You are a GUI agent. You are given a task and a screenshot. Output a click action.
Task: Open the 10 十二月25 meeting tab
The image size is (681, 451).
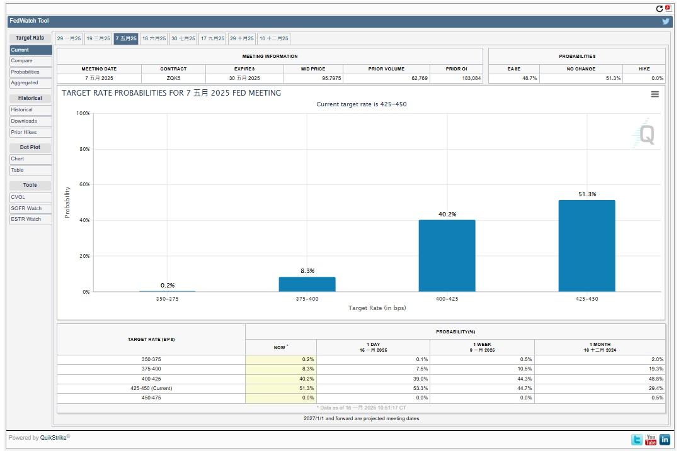coord(274,38)
